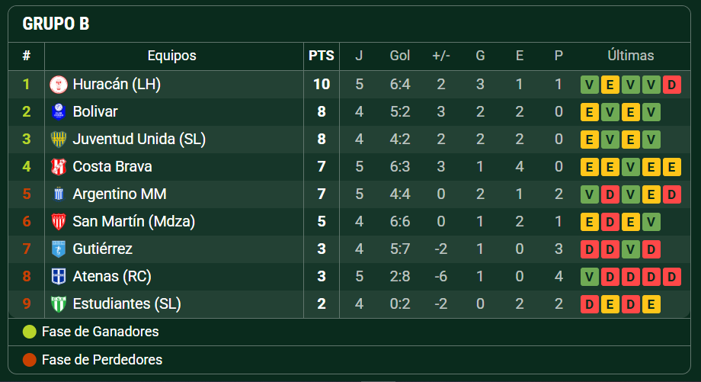Image resolution: width=701 pixels, height=382 pixels.
Task: Click the Estudiantes (SL) crest icon
Action: [x=59, y=304]
